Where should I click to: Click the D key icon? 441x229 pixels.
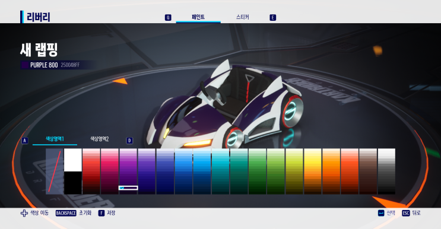129,141
